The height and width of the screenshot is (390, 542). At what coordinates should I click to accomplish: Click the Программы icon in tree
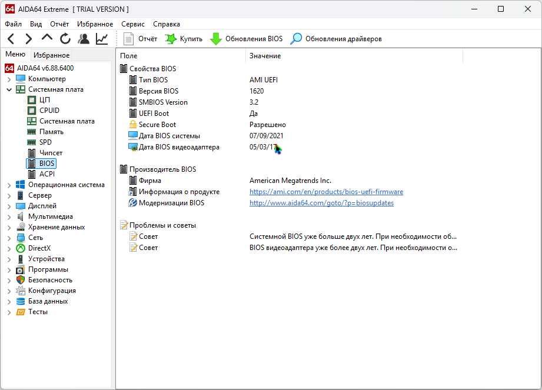pos(21,269)
